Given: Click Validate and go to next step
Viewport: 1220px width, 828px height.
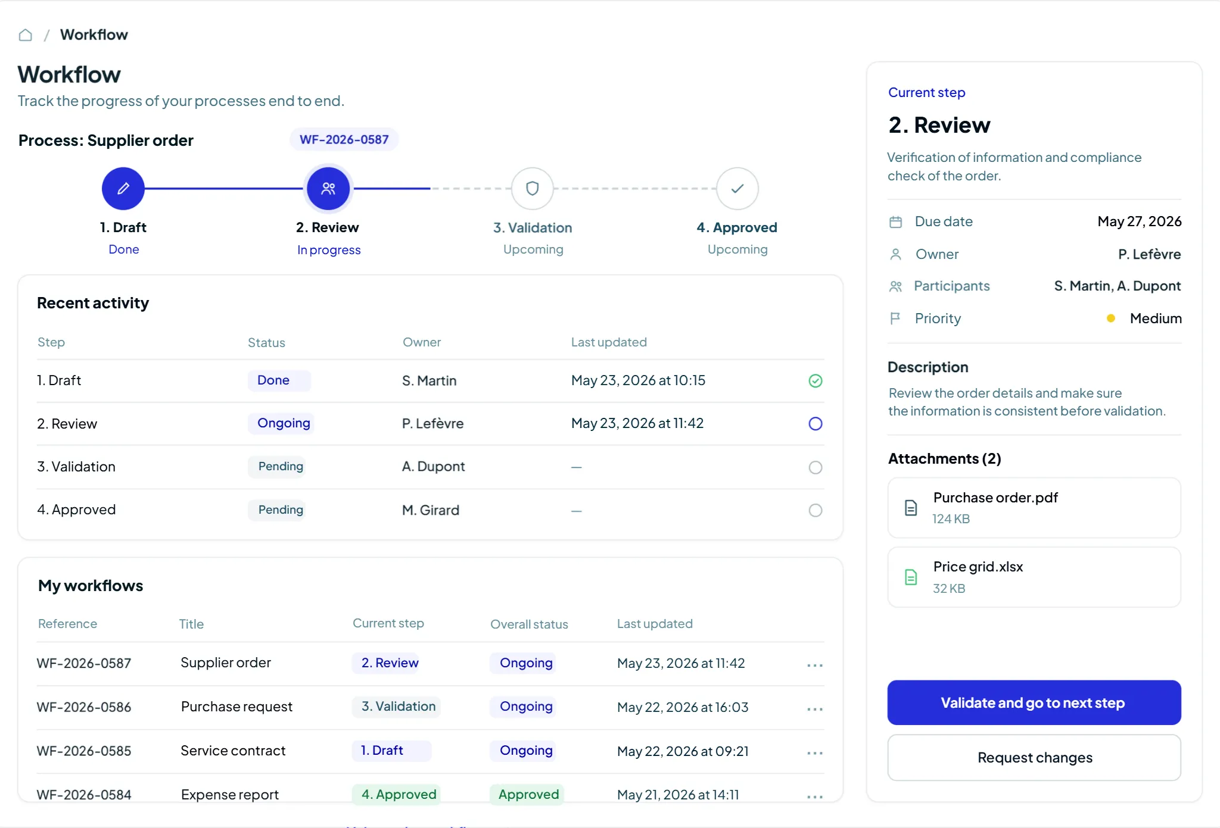Looking at the screenshot, I should (1034, 702).
